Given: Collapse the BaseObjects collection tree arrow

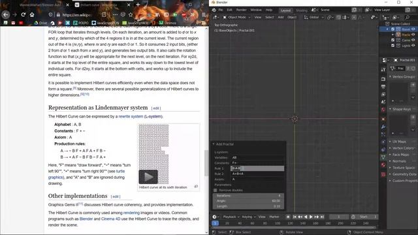Looking at the screenshot, I should tap(387, 29).
